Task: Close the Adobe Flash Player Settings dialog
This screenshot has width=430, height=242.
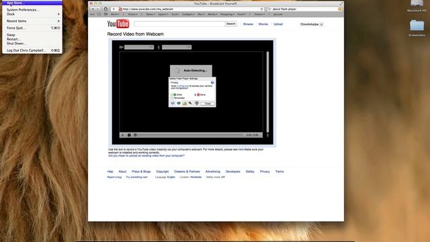Action: [x=208, y=104]
